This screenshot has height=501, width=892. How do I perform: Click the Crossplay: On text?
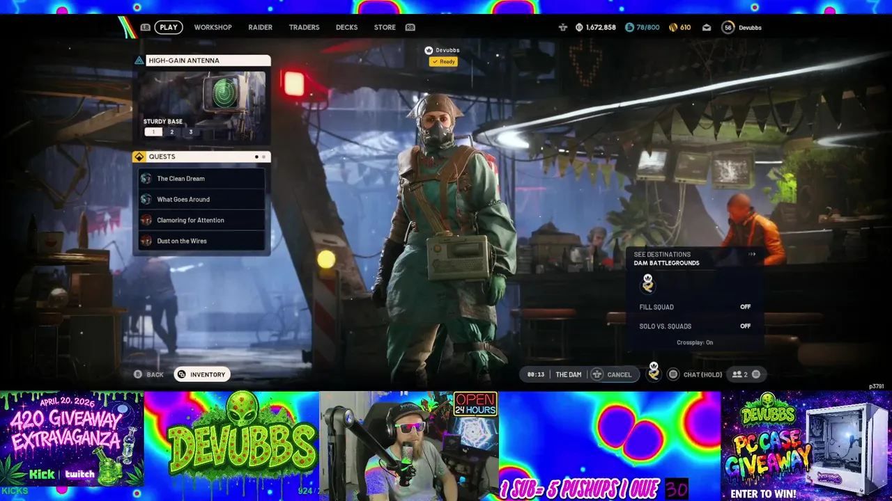[x=695, y=342]
